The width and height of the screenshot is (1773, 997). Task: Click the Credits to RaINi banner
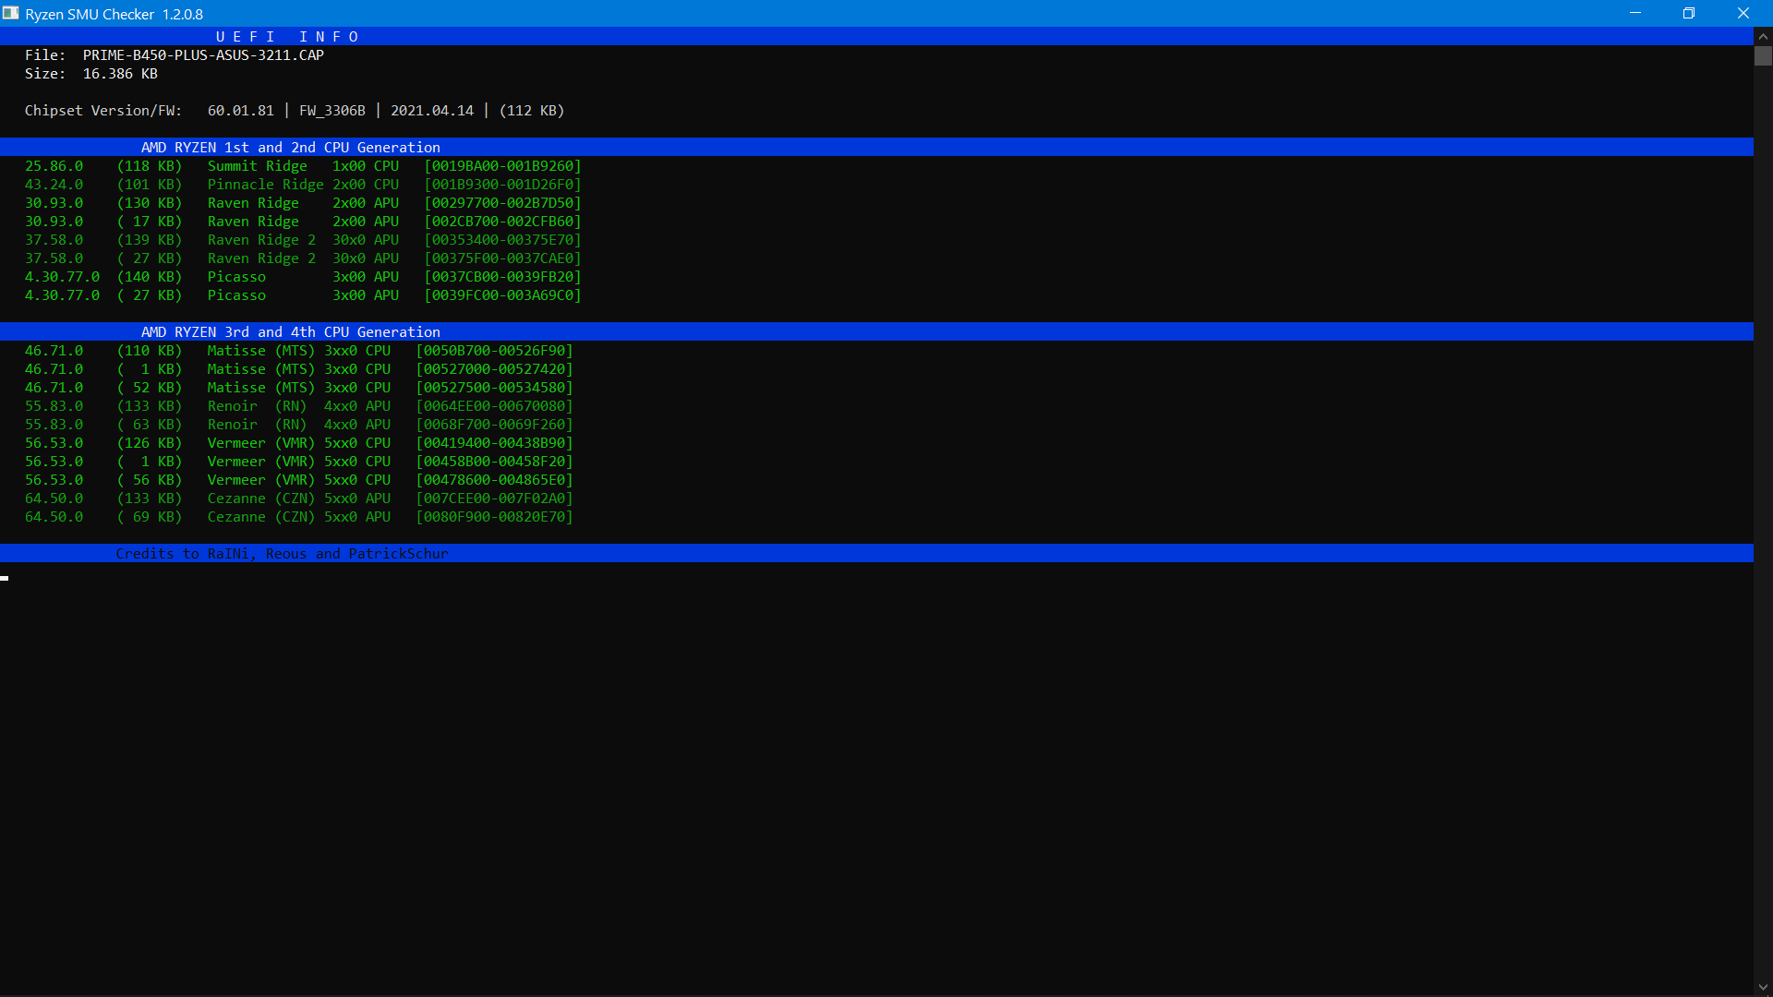[x=282, y=553]
